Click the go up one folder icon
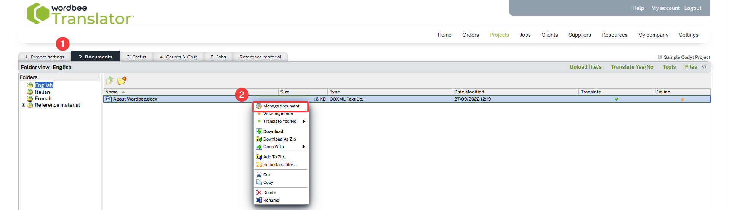729x210 pixels. click(110, 81)
